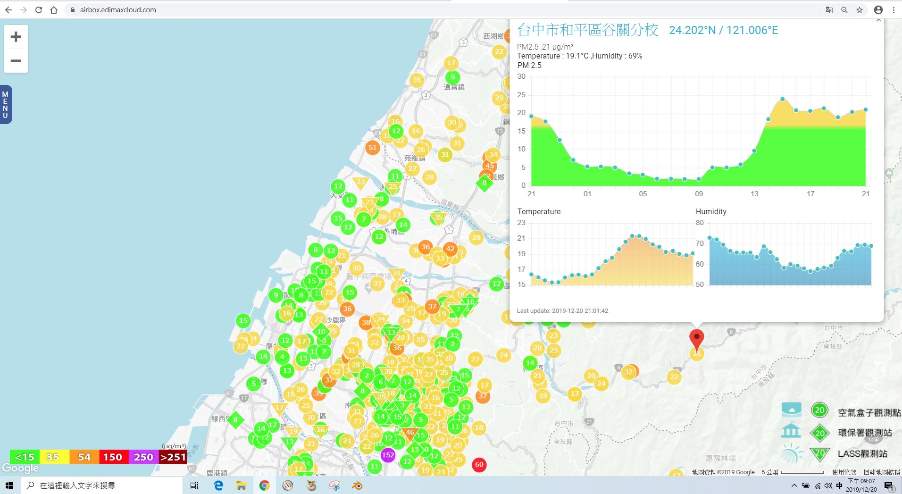This screenshot has height=494, width=902.
Task: Open browser zoom magnifier icon
Action: click(x=844, y=9)
